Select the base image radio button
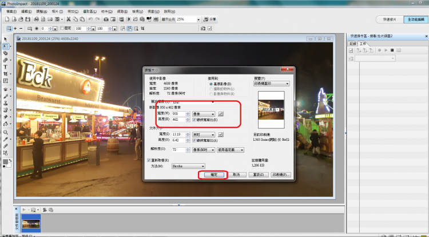The image size is (429, 237). pyautogui.click(x=210, y=84)
